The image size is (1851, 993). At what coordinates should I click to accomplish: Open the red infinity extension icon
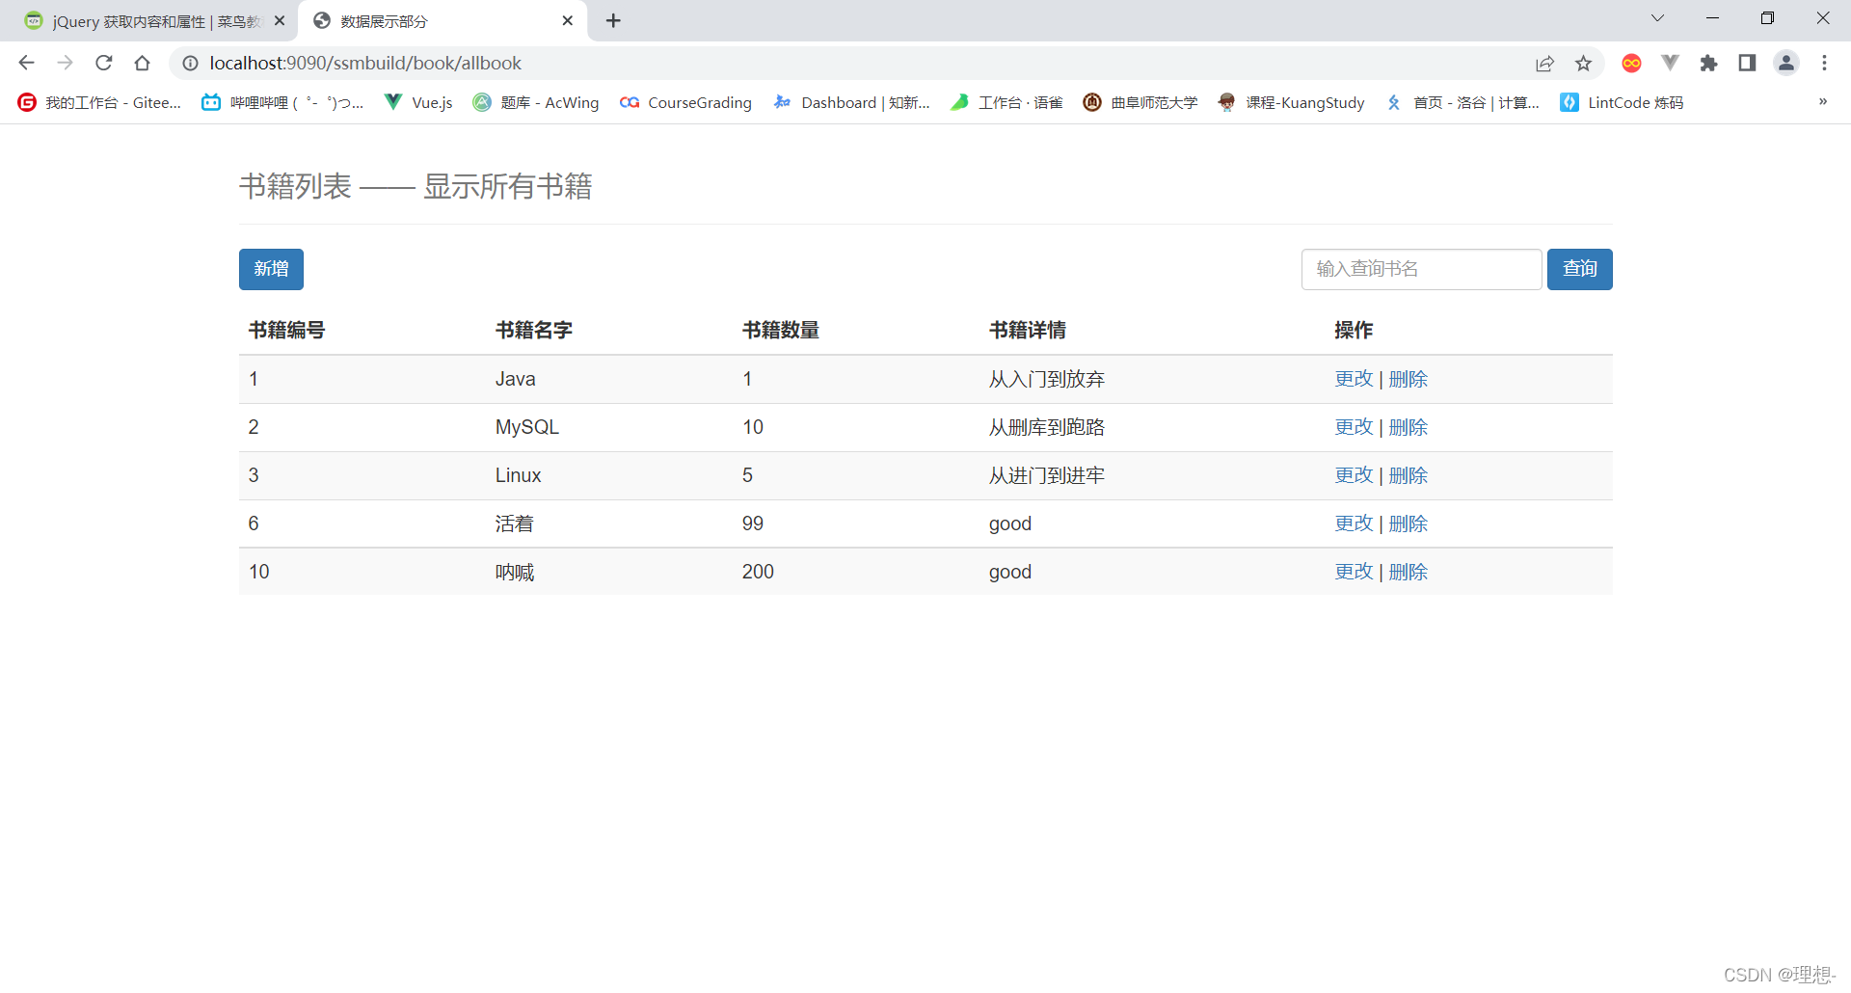[x=1631, y=63]
